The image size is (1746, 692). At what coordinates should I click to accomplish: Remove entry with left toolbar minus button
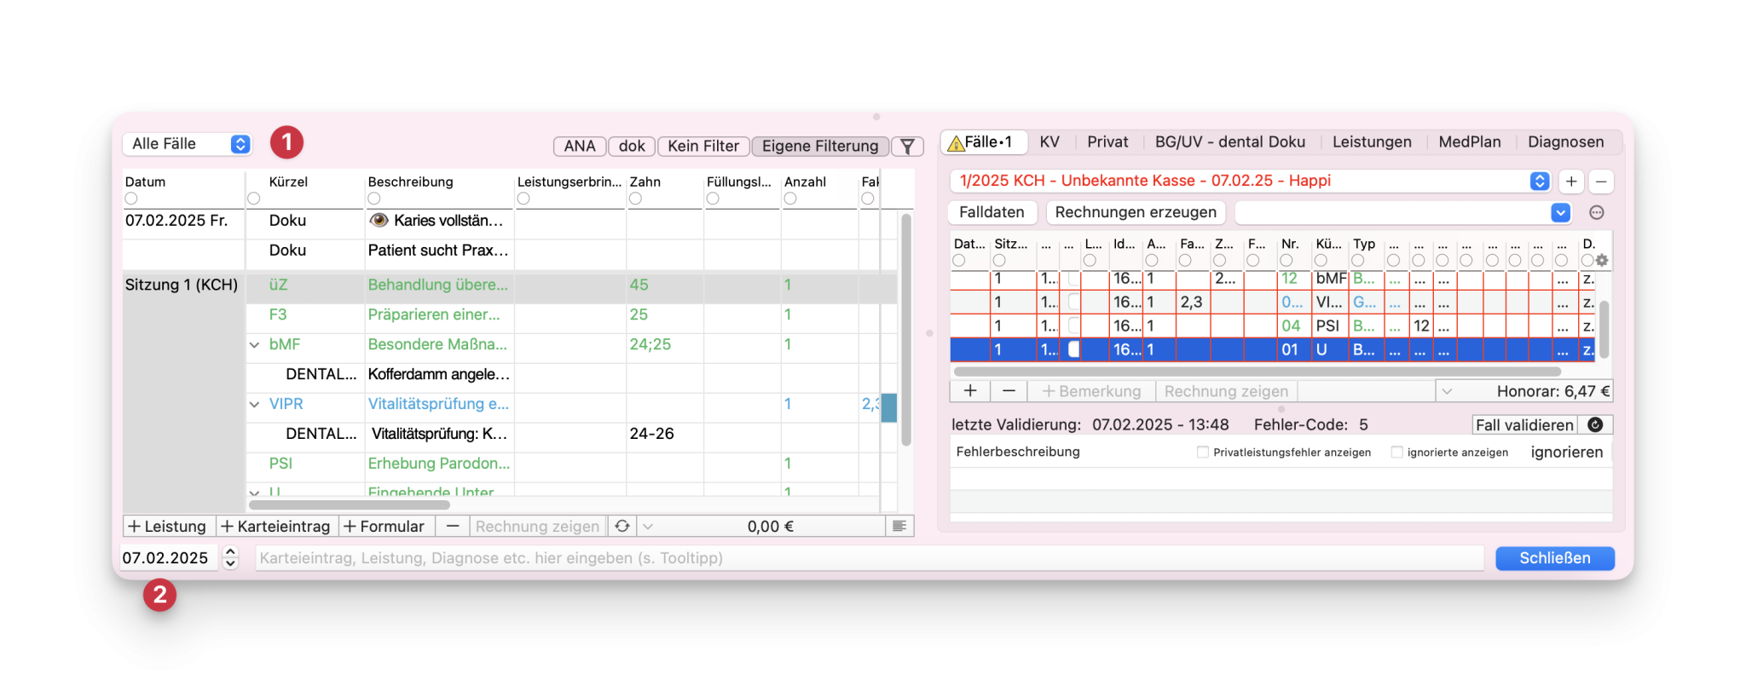453,526
